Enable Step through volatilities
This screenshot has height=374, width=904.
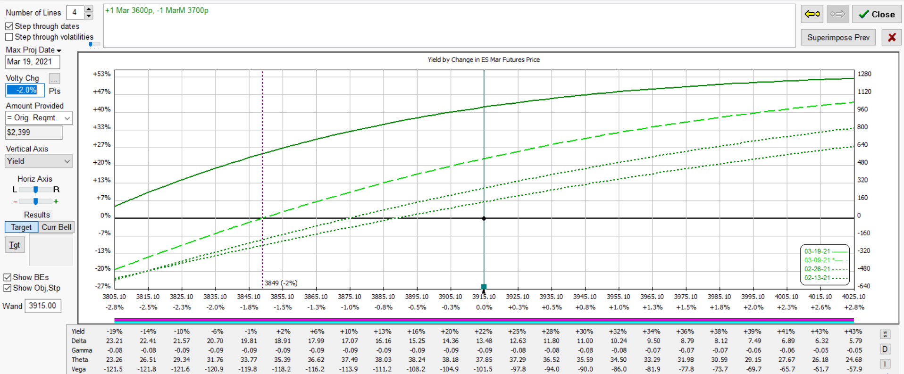pyautogui.click(x=9, y=37)
